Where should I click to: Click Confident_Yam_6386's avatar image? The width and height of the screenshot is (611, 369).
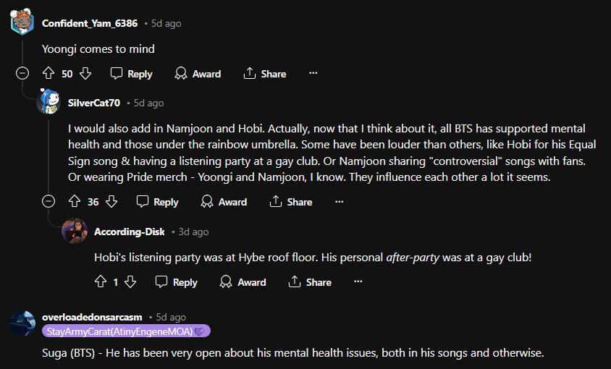[22, 22]
